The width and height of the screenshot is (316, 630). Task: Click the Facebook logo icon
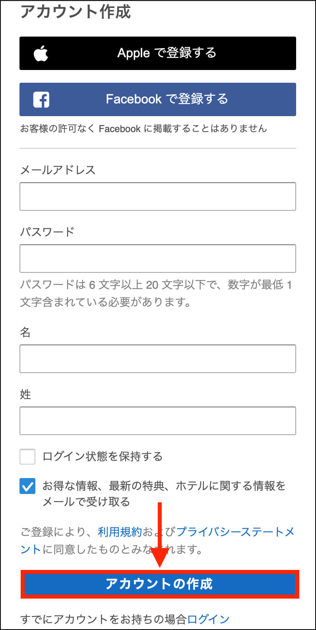tap(41, 99)
